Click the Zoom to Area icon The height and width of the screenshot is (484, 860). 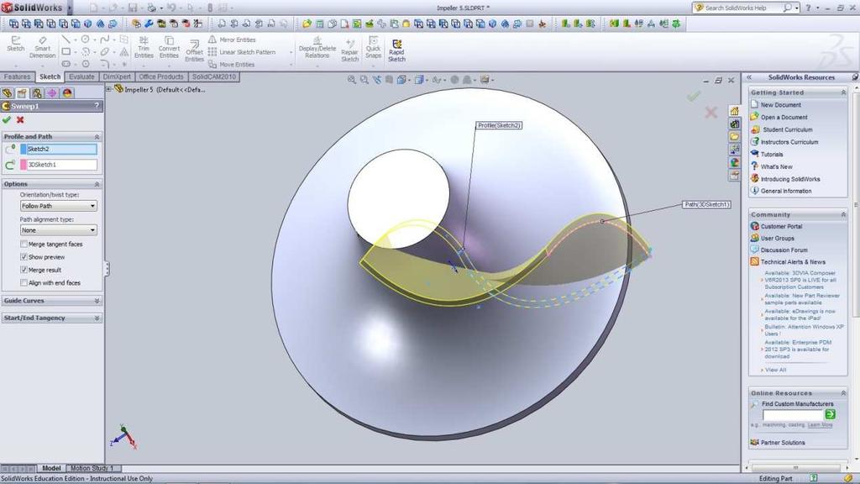364,80
